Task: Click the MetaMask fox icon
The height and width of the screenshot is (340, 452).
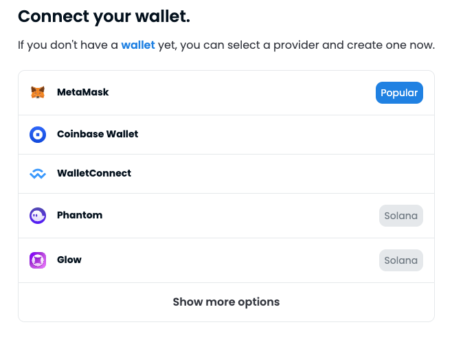Action: (x=38, y=92)
